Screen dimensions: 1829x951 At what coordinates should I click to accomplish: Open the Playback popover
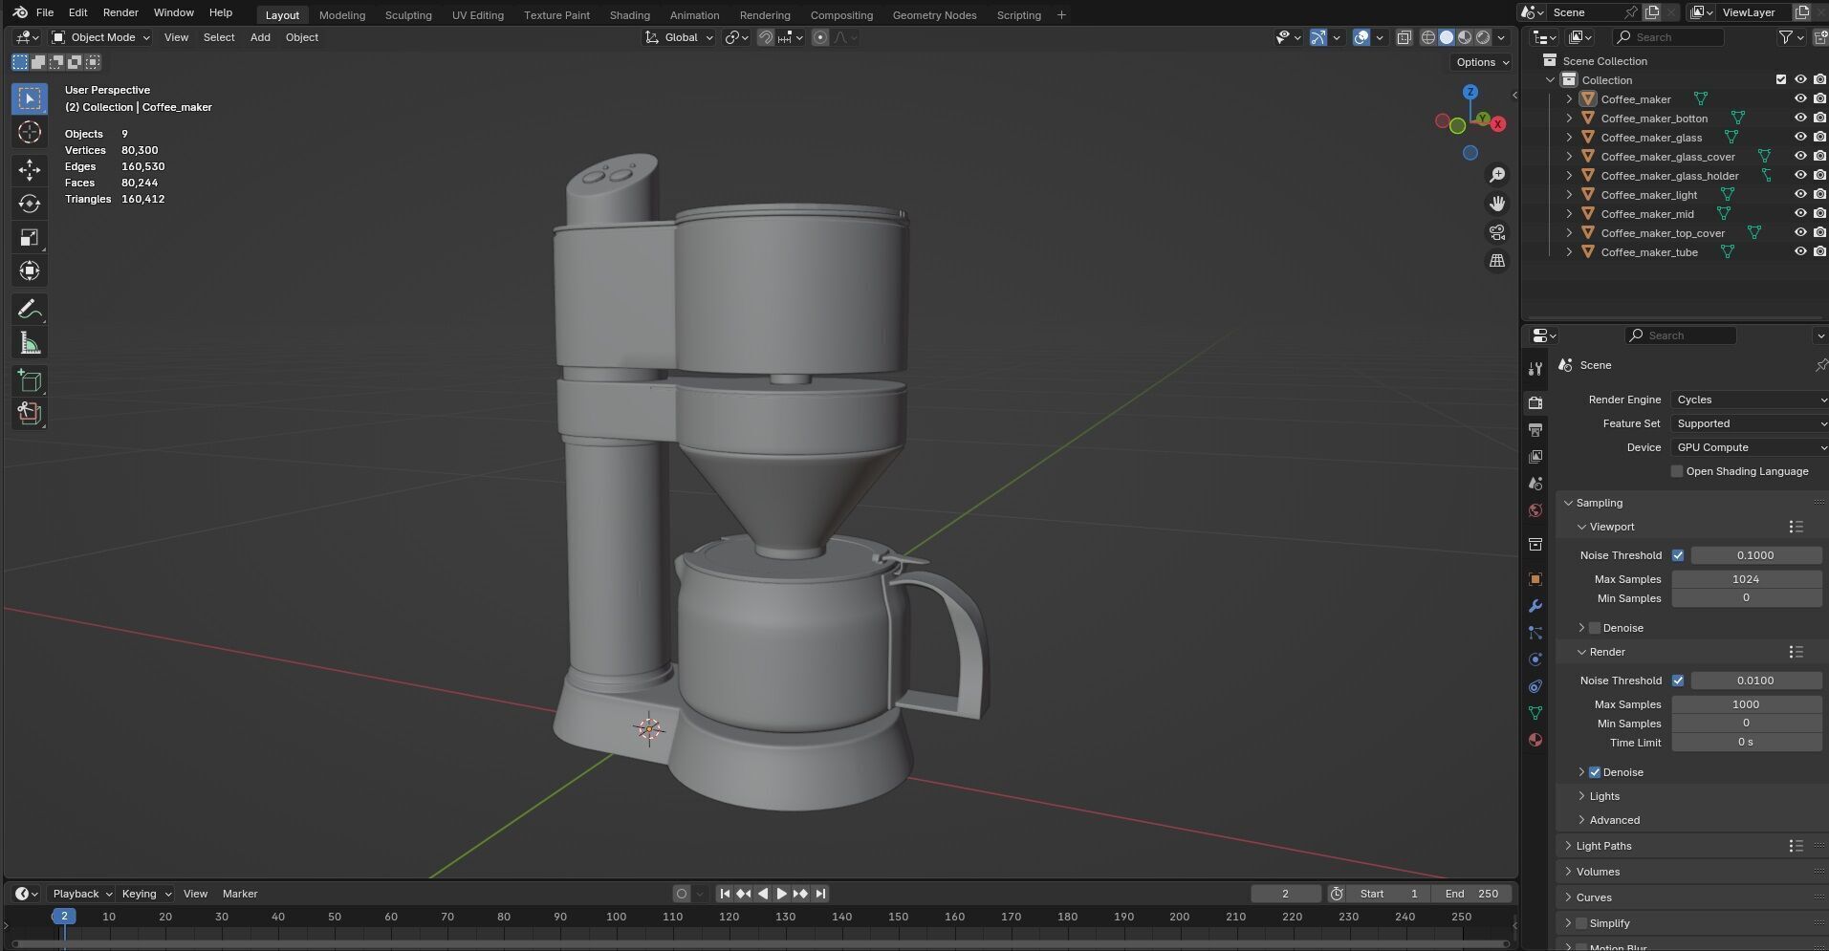81,894
